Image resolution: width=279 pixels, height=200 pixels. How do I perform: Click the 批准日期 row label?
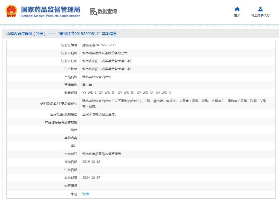(71, 162)
